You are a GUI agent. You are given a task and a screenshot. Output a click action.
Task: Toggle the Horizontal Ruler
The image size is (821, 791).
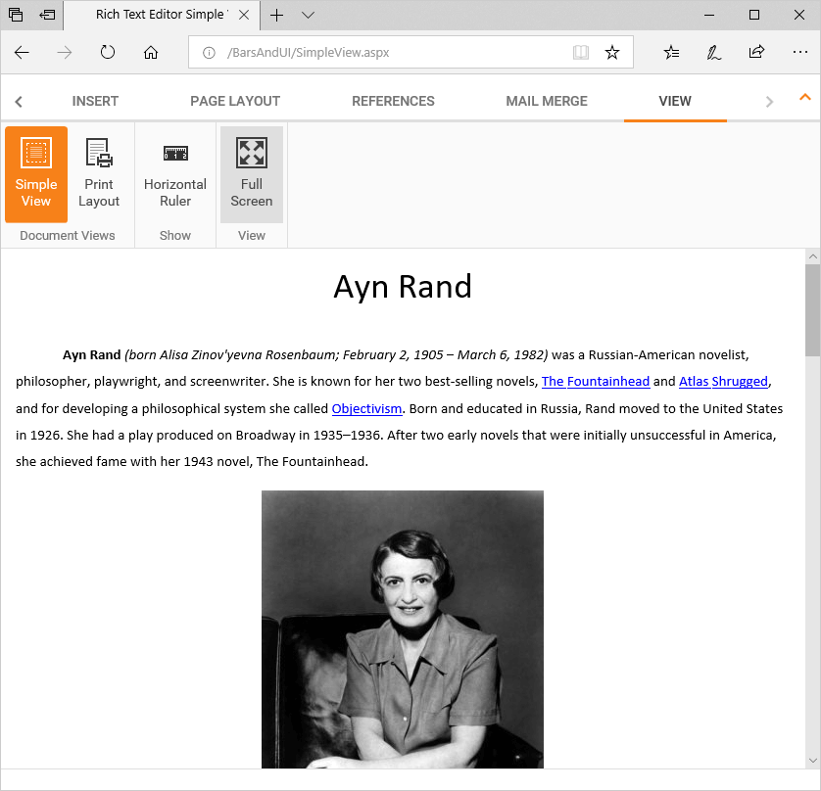point(175,174)
